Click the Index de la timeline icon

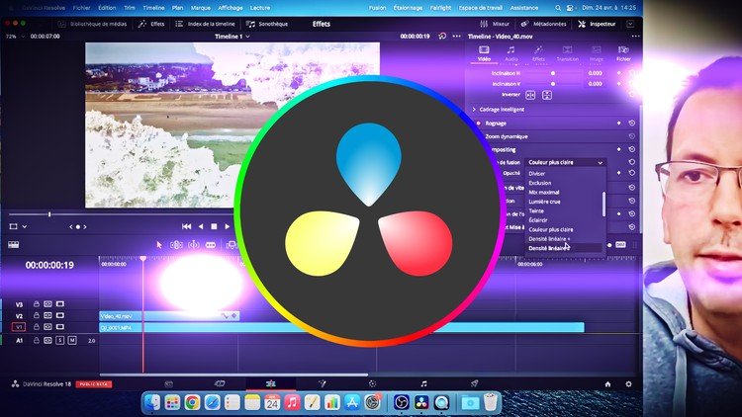point(203,23)
